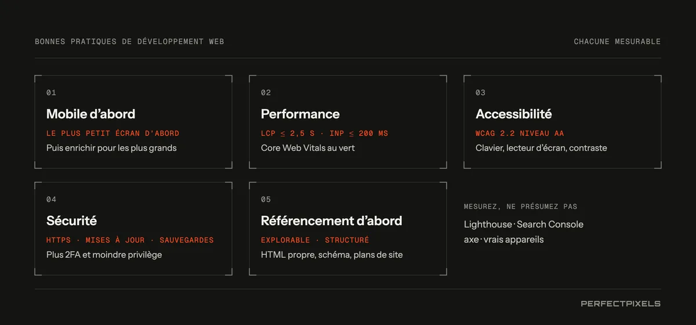The image size is (696, 325).
Task: Click 'Mesurez, ne présumez pas' heading
Action: tap(520, 207)
